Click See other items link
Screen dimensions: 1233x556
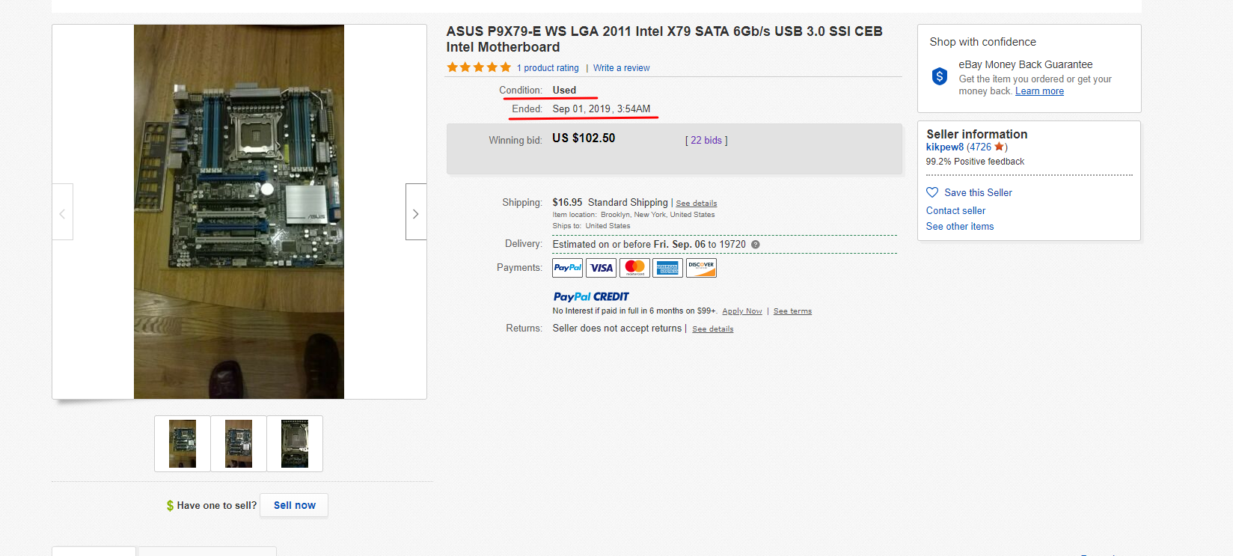tap(960, 227)
